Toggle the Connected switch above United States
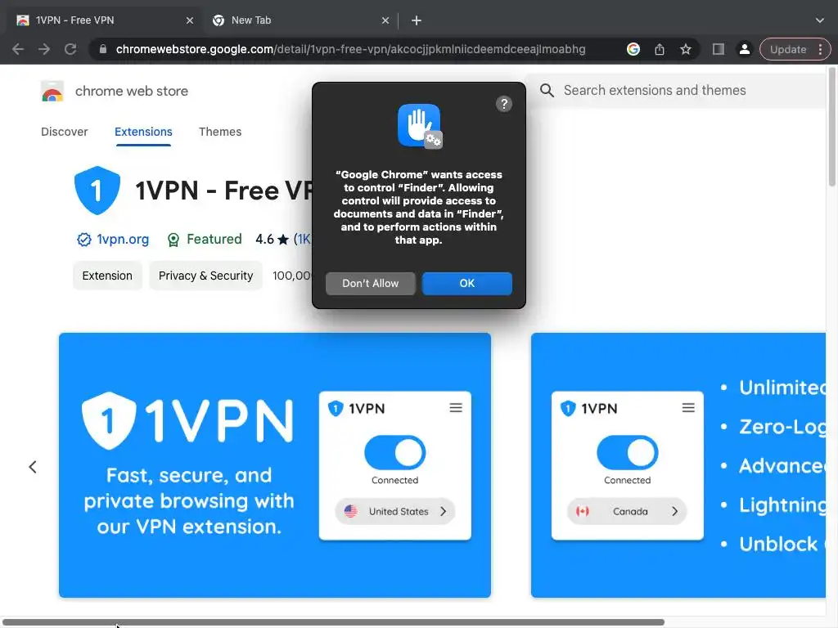The height and width of the screenshot is (628, 838). tap(395, 453)
